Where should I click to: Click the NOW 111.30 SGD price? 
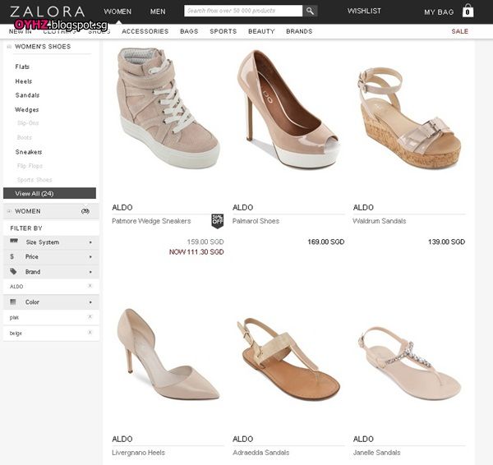pyautogui.click(x=196, y=252)
